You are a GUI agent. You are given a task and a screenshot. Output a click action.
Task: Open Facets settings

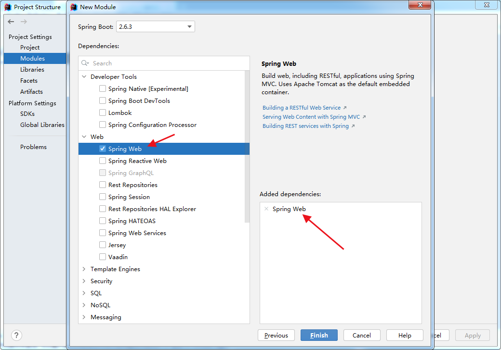click(29, 81)
